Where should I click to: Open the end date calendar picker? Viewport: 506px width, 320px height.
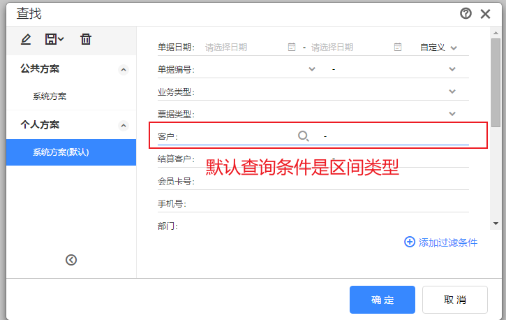pos(398,47)
